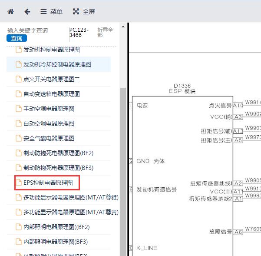Click file icon beside 内部照明电器原理图((BF2)

click(x=19, y=227)
